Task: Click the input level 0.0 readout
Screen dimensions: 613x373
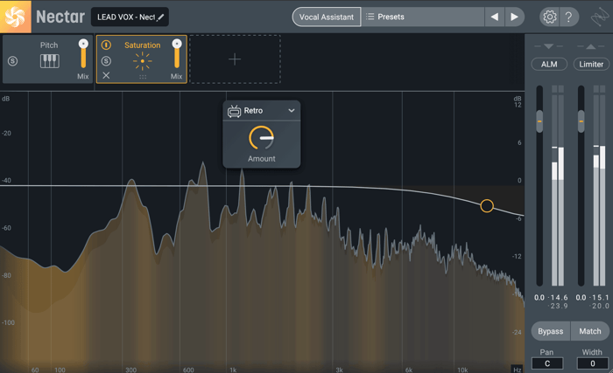Action: [539, 298]
